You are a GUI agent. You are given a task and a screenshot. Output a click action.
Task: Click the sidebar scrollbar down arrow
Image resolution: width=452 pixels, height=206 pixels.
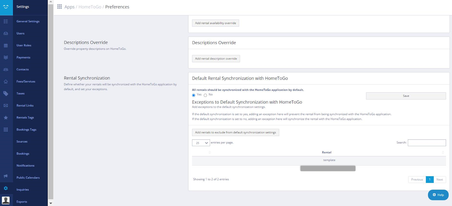[x=51, y=203]
